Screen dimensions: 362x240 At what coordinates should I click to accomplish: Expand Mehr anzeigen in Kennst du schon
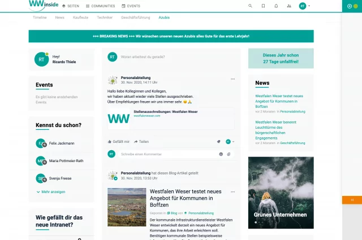pyautogui.click(x=53, y=192)
